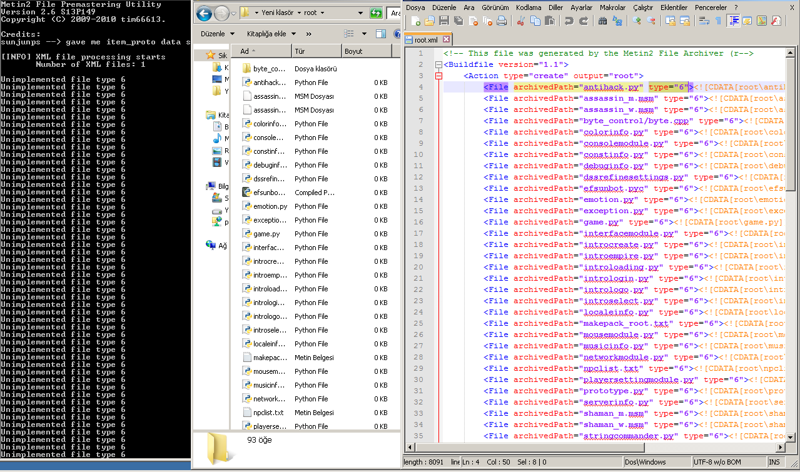The width and height of the screenshot is (800, 472).
Task: Expand the Kitaplığa ekle dropdown
Action: [x=270, y=34]
